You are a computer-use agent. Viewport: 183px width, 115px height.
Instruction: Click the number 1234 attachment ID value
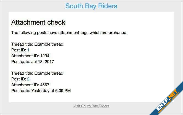(x=45, y=56)
